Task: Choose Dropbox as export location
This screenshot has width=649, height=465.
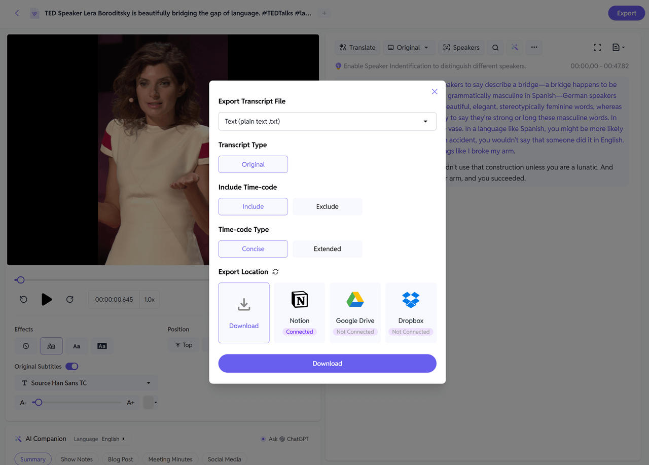Action: click(x=411, y=300)
